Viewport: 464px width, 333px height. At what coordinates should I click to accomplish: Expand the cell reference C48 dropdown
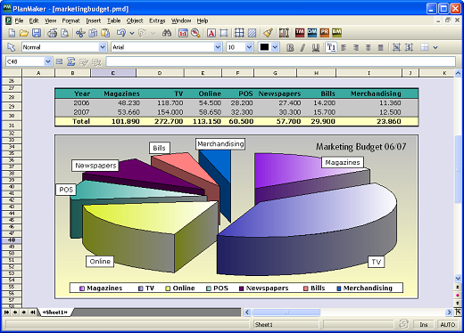47,61
